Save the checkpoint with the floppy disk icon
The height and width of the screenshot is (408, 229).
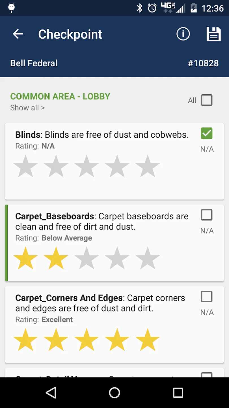pos(213,34)
